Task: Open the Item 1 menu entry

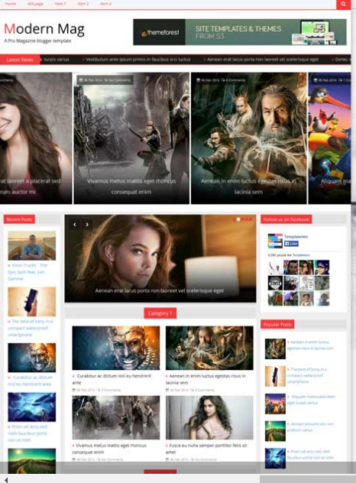Action: pos(60,4)
